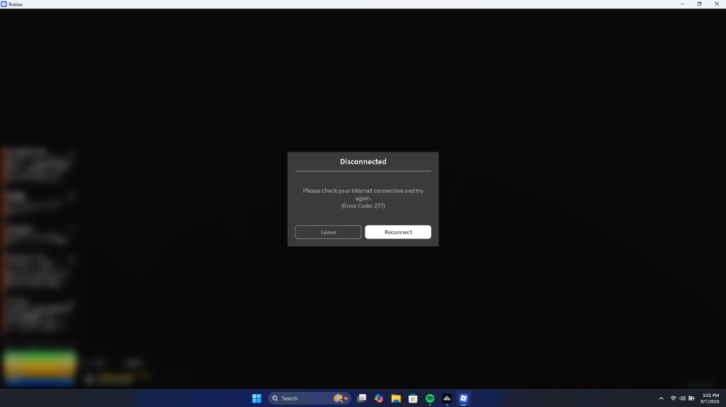Viewport: 726px width, 407px height.
Task: Click the Reconnect button
Action: (x=398, y=232)
